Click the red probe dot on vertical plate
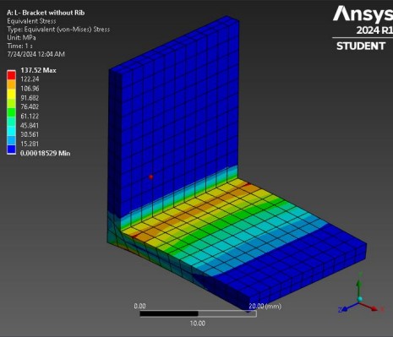Image resolution: width=393 pixels, height=337 pixels. point(151,177)
